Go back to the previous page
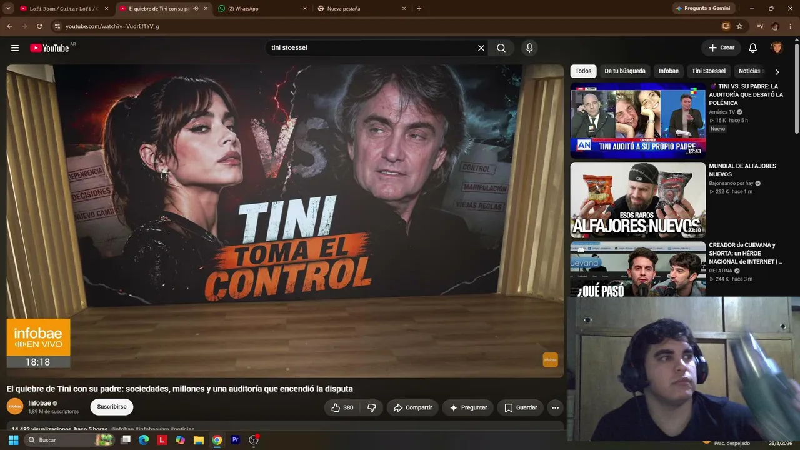The image size is (800, 450). [x=9, y=26]
